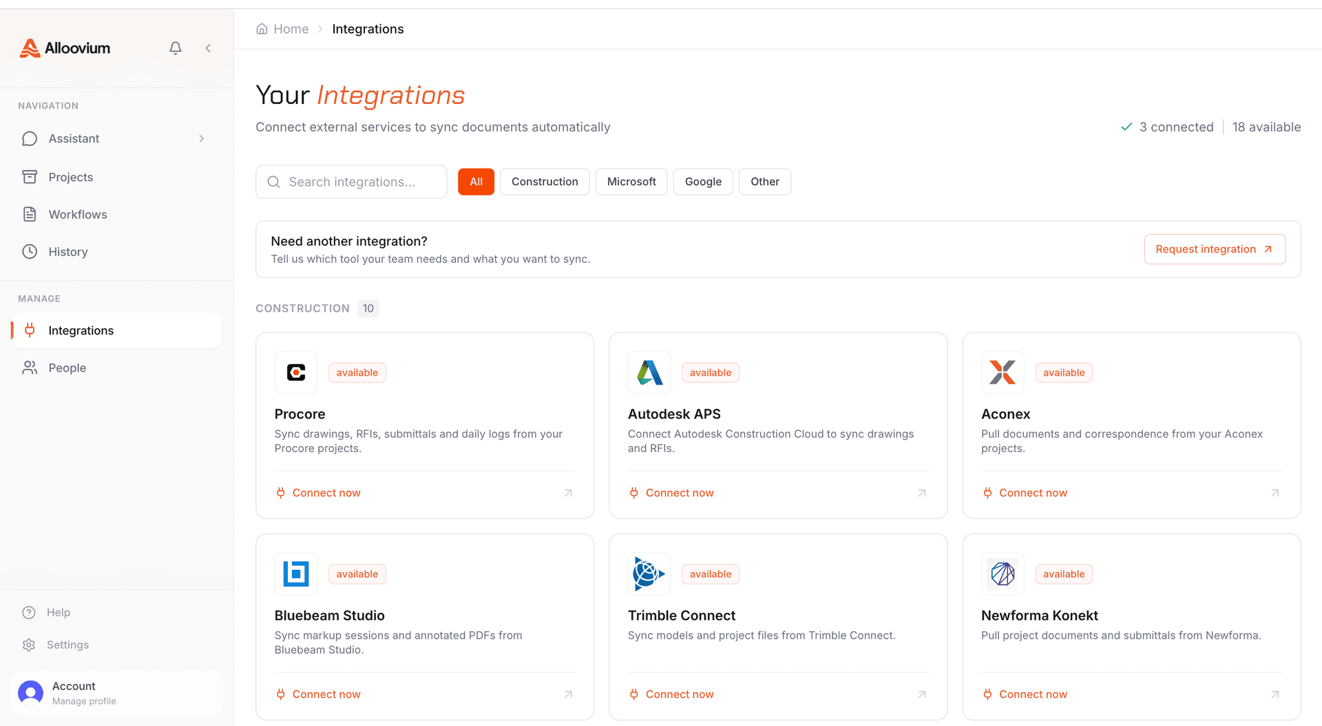Image resolution: width=1322 pixels, height=726 pixels.
Task: Click the Projects archive box icon
Action: (30, 177)
